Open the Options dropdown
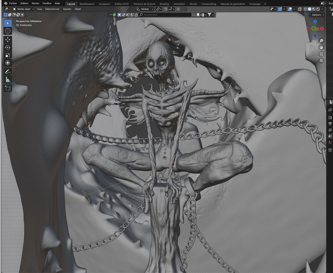The width and height of the screenshot is (333, 273). pyautogui.click(x=318, y=15)
